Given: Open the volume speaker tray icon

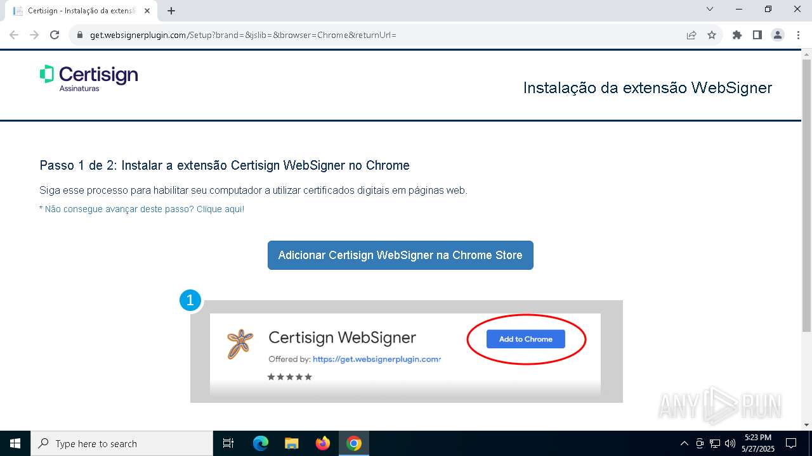Looking at the screenshot, I should point(730,443).
